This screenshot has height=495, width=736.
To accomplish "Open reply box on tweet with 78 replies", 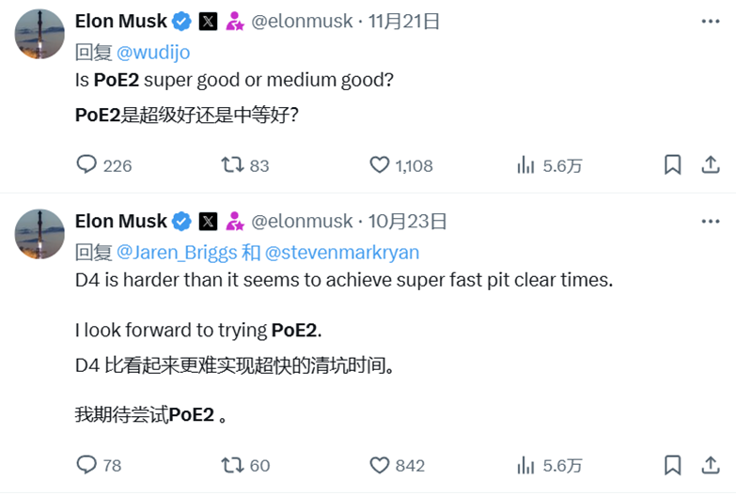I will (87, 465).
